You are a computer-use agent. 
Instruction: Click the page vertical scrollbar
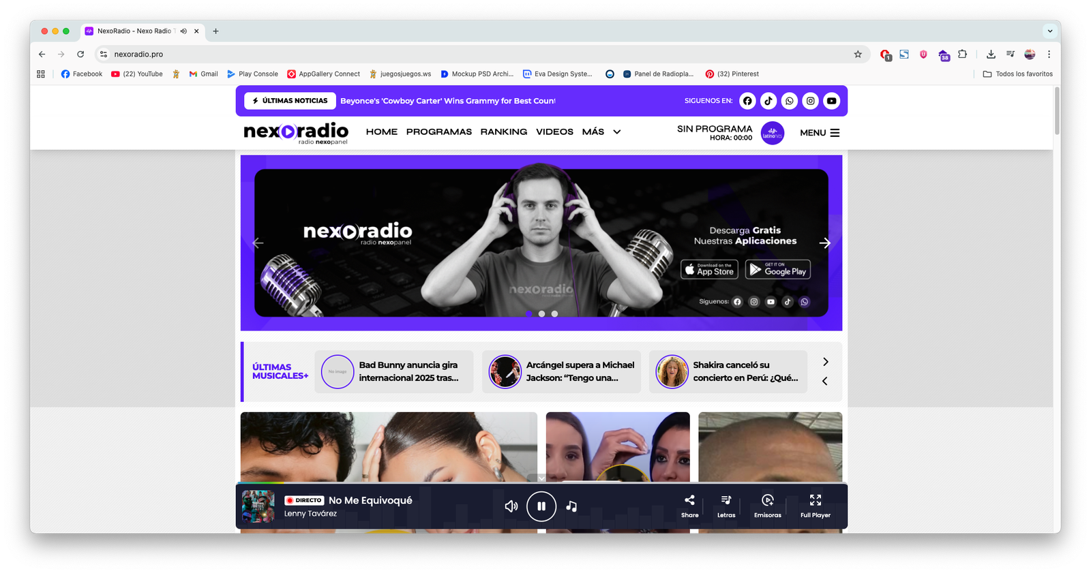1057,111
